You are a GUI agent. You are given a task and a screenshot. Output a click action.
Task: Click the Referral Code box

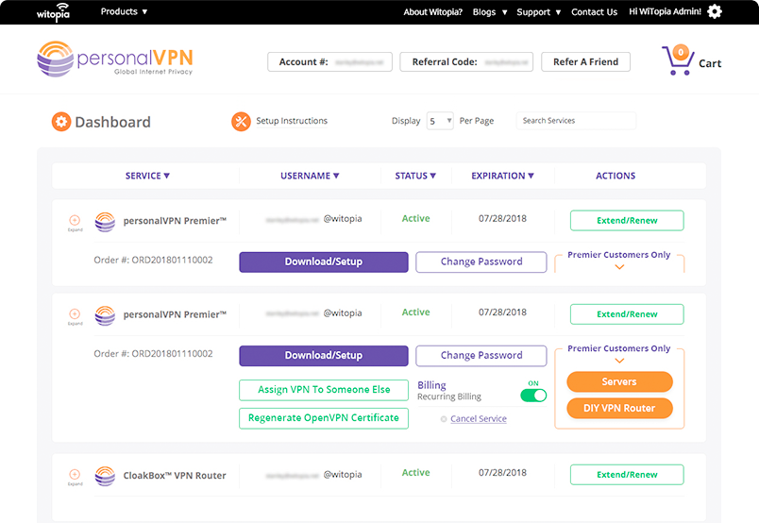(x=466, y=62)
